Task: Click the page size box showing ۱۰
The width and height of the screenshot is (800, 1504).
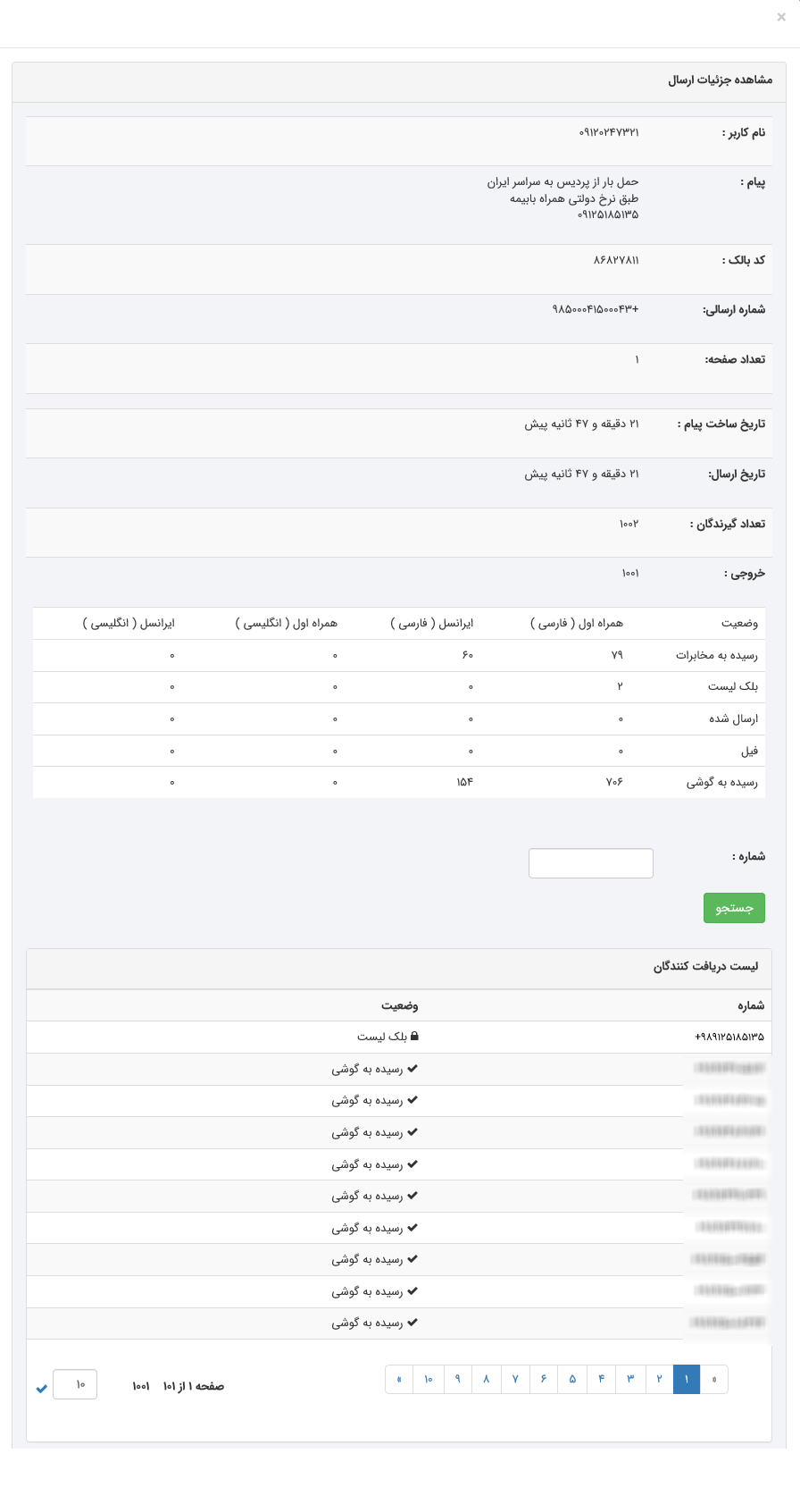Action: [75, 1384]
